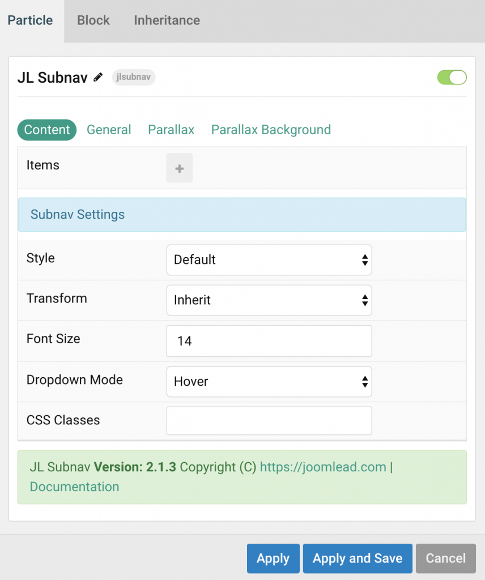Screen dimensions: 485x580
Task: Open the Parallax tab
Action: 171,130
